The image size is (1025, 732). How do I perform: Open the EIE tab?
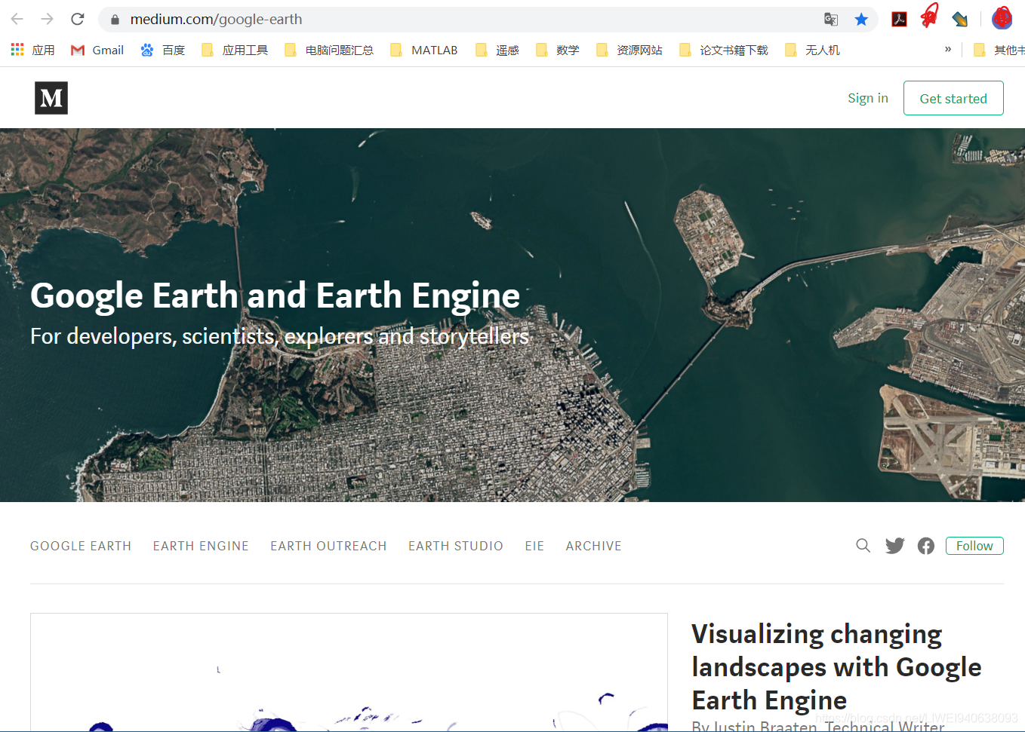534,546
